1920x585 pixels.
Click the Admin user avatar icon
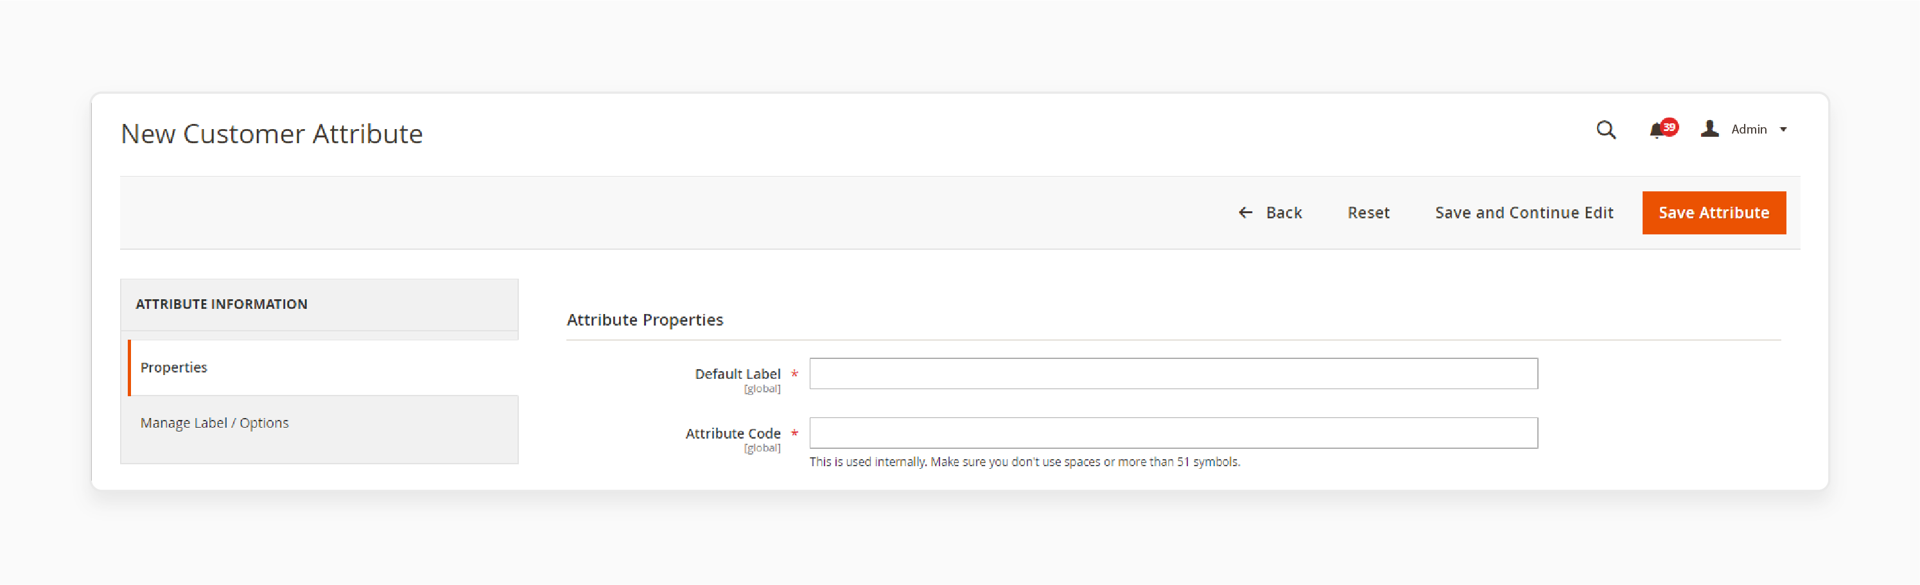pos(1709,129)
